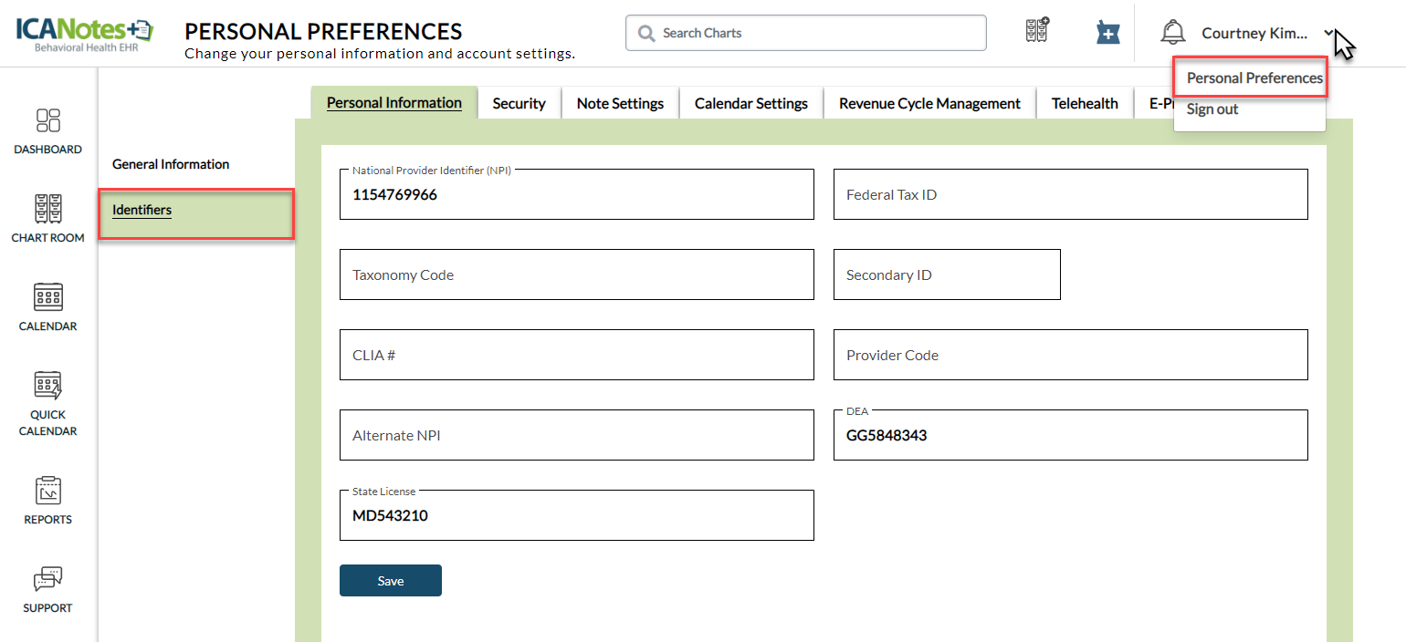Click the notifications bell icon

[x=1172, y=33]
